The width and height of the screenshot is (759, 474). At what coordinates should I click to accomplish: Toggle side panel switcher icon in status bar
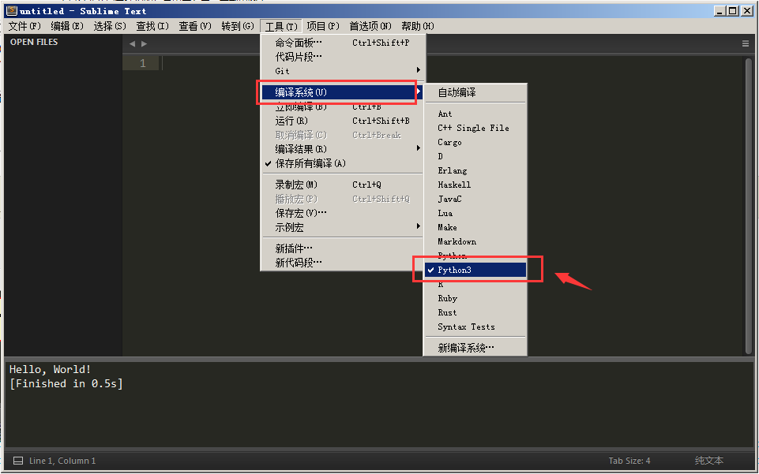click(18, 461)
